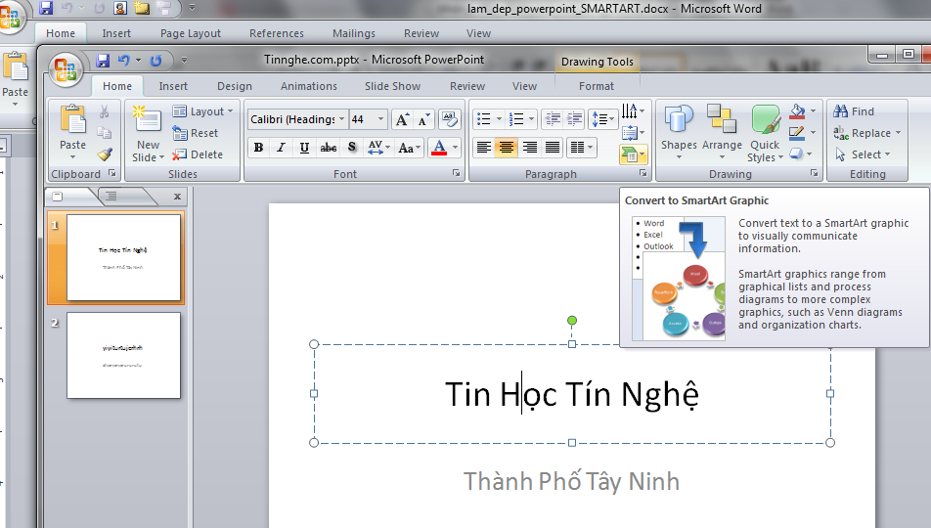Toggle Bold formatting

point(258,148)
